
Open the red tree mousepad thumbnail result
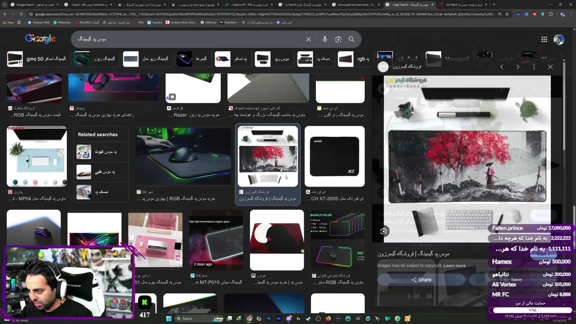[268, 156]
